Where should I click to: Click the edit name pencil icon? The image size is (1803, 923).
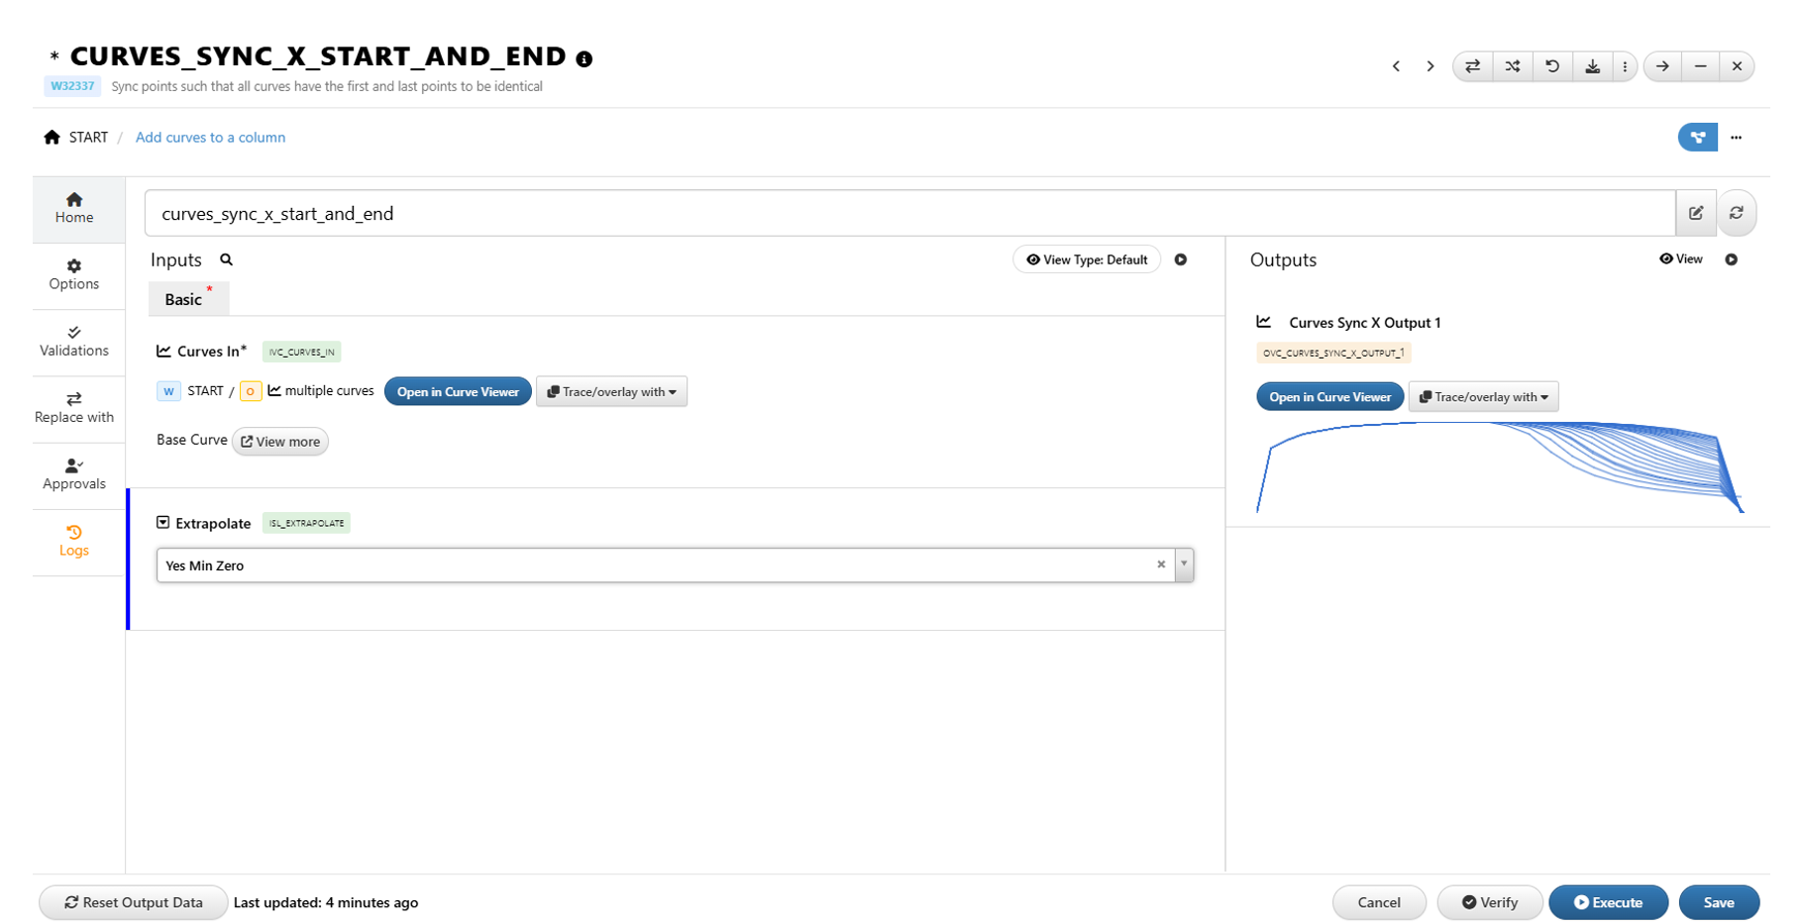tap(1696, 213)
